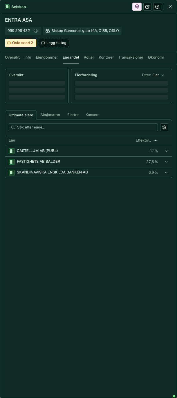Screen dimensions: 177x398
Task: Switch to the Oversikt tab
Action: coord(12,57)
